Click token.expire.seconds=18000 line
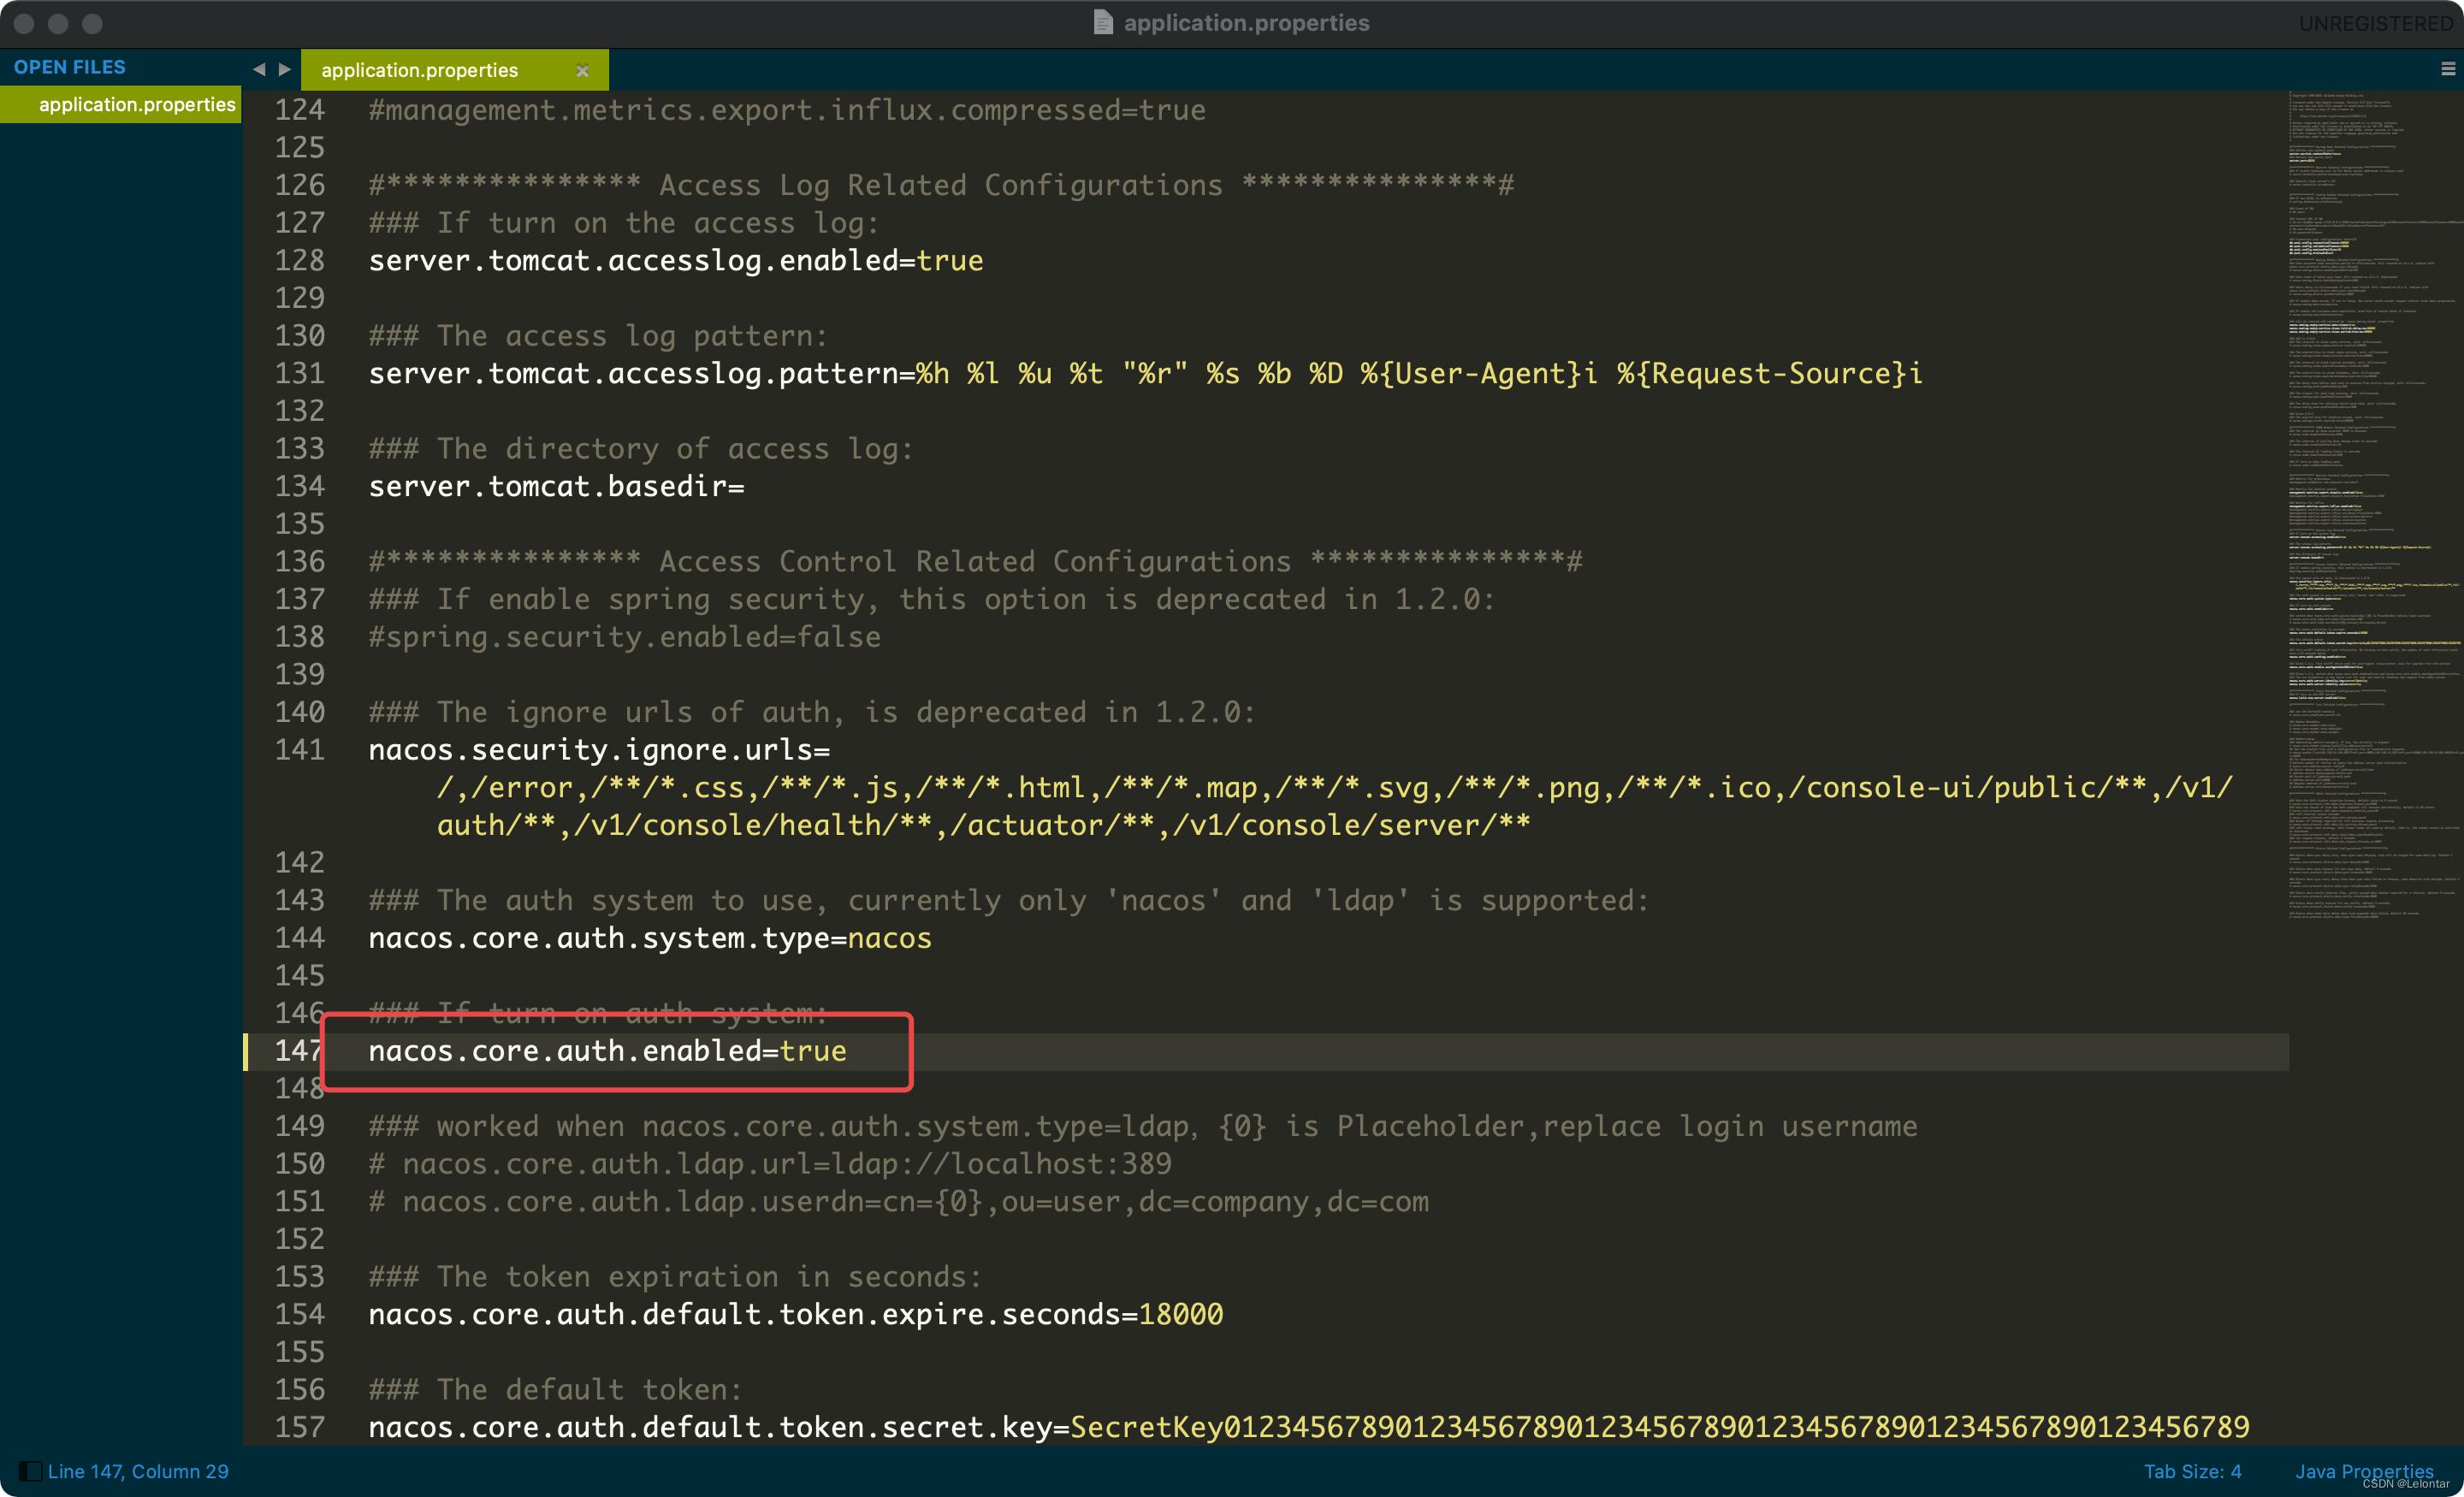This screenshot has width=2464, height=1497. click(796, 1314)
